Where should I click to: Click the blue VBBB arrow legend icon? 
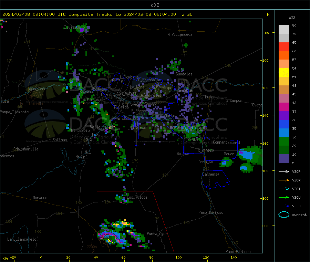pyautogui.click(x=284, y=206)
